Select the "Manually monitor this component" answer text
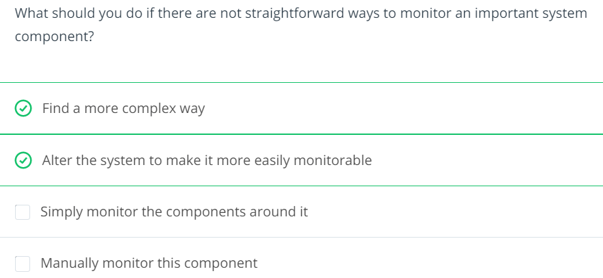This screenshot has height=278, width=603. (149, 263)
